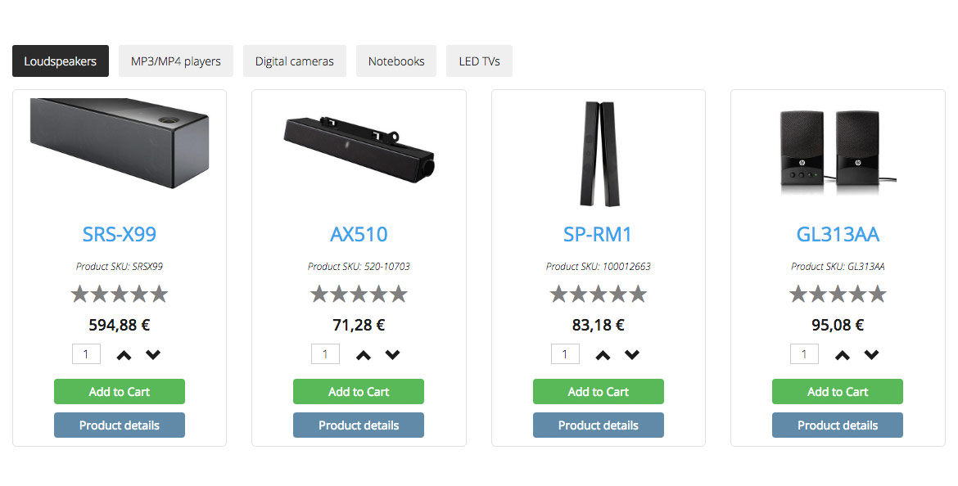Rate GL313AA with the fourth star
Image resolution: width=958 pixels, height=486 pixels.
point(857,294)
